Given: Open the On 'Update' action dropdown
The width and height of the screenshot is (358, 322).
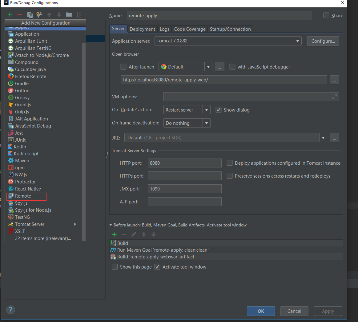Looking at the screenshot, I should coord(207,110).
